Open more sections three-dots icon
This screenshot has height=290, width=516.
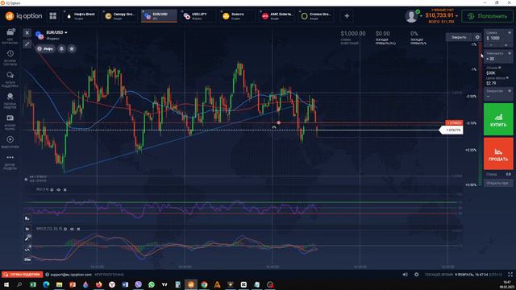(x=10, y=158)
